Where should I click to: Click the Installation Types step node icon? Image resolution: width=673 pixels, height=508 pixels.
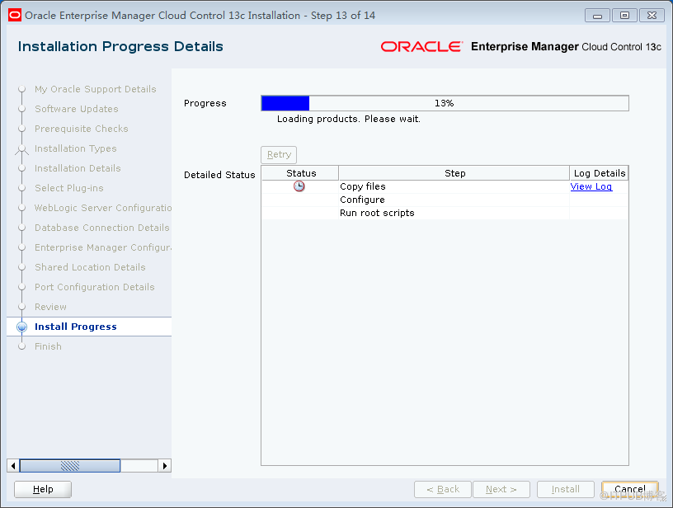[x=22, y=149]
